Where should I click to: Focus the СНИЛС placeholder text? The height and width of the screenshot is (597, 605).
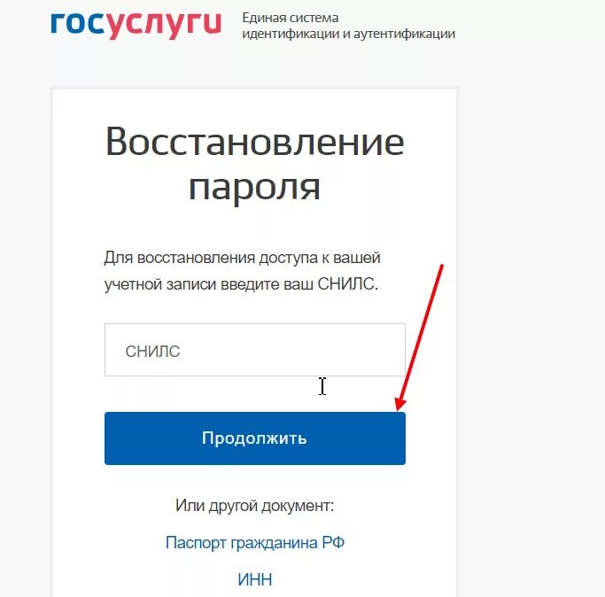pyautogui.click(x=152, y=351)
